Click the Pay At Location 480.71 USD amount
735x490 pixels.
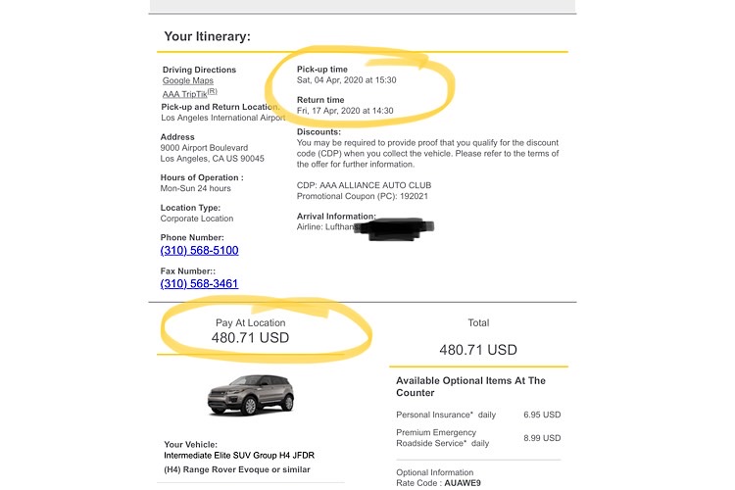(251, 338)
